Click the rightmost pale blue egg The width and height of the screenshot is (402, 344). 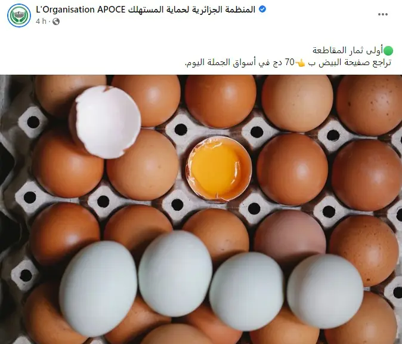[325, 291]
